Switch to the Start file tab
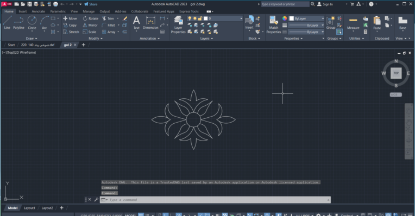The height and width of the screenshot is (216, 415). pos(11,45)
